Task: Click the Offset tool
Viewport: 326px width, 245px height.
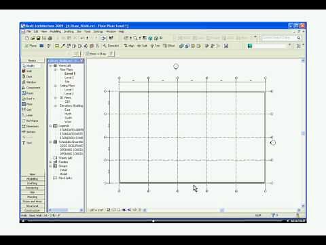Action: pos(169,46)
